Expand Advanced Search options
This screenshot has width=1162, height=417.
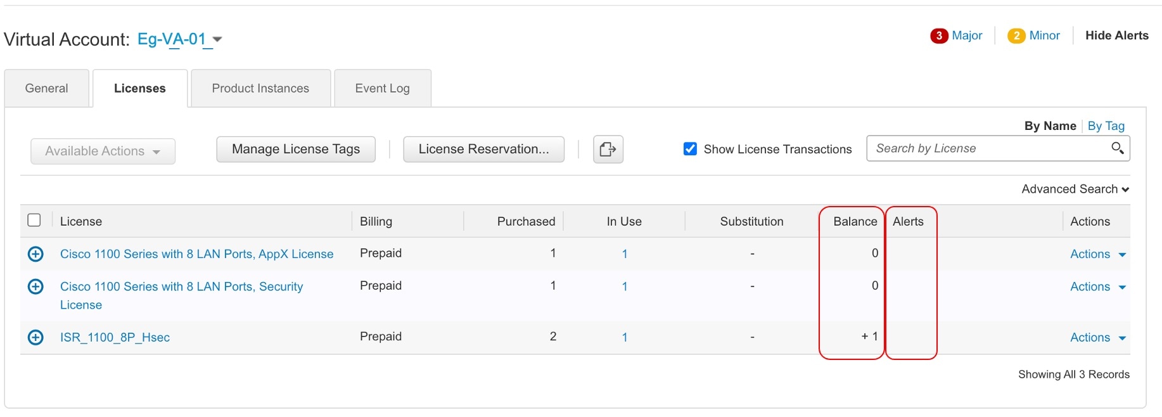coord(1075,189)
